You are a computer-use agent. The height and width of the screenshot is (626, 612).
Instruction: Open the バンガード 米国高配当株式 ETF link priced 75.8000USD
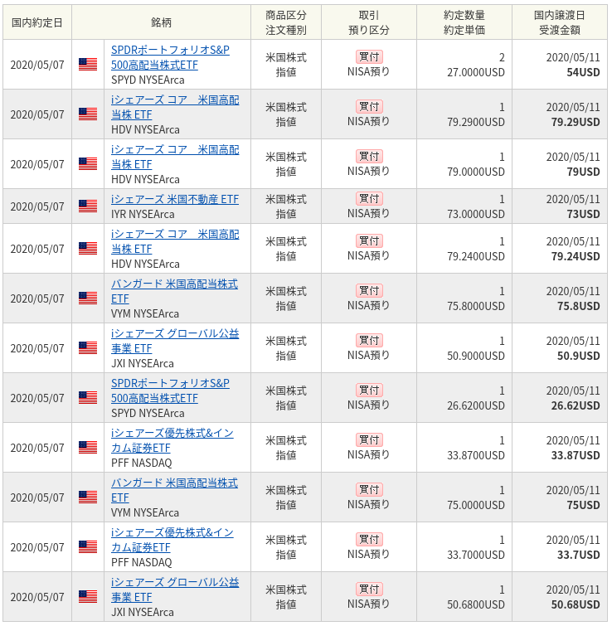(x=174, y=291)
